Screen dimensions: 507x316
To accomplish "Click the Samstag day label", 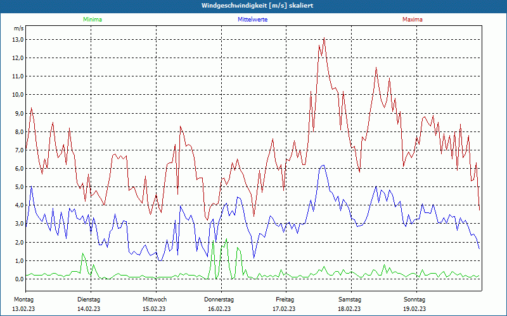I will [x=350, y=300].
